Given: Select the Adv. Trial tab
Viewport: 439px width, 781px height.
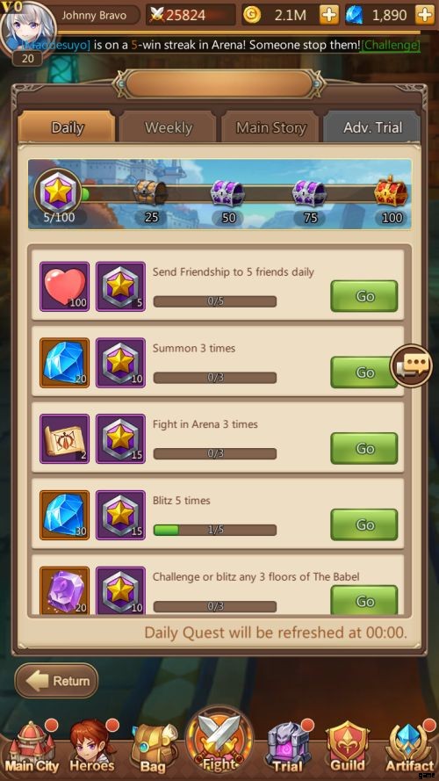Looking at the screenshot, I should coord(373,127).
